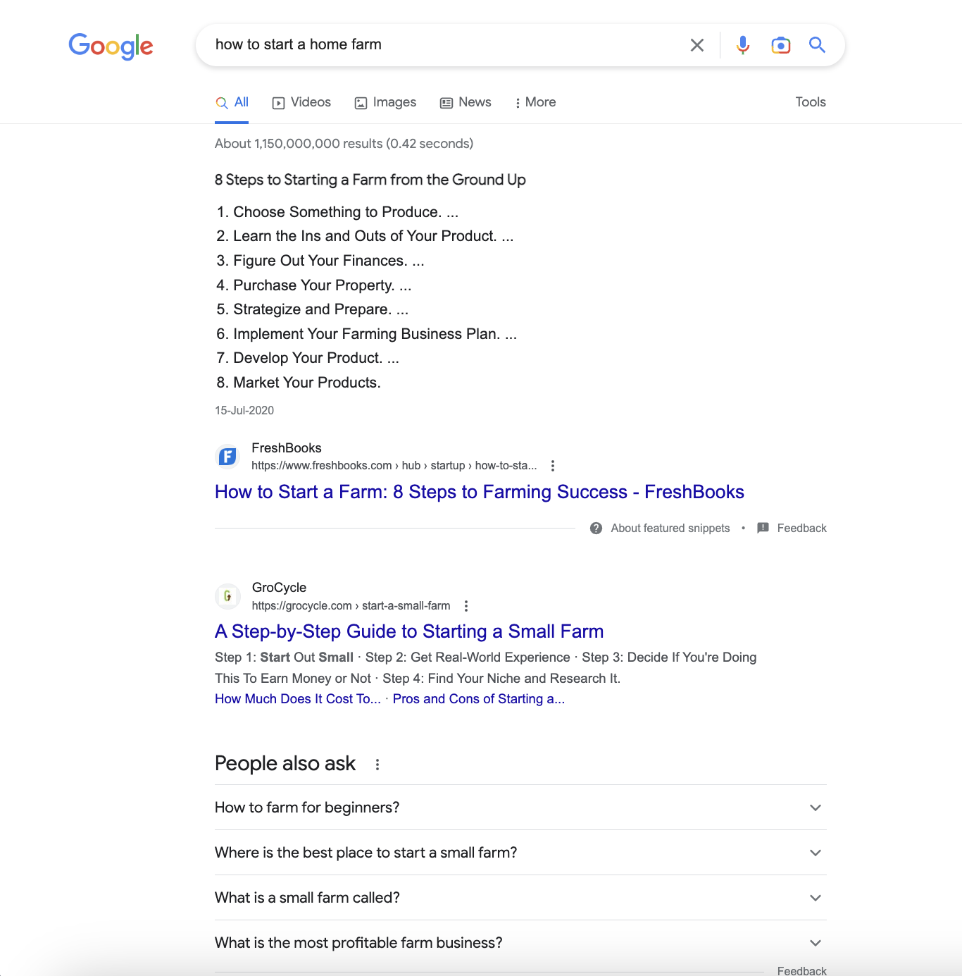Expand "Where is the best place to start a small farm?"
The image size is (962, 976).
point(520,853)
